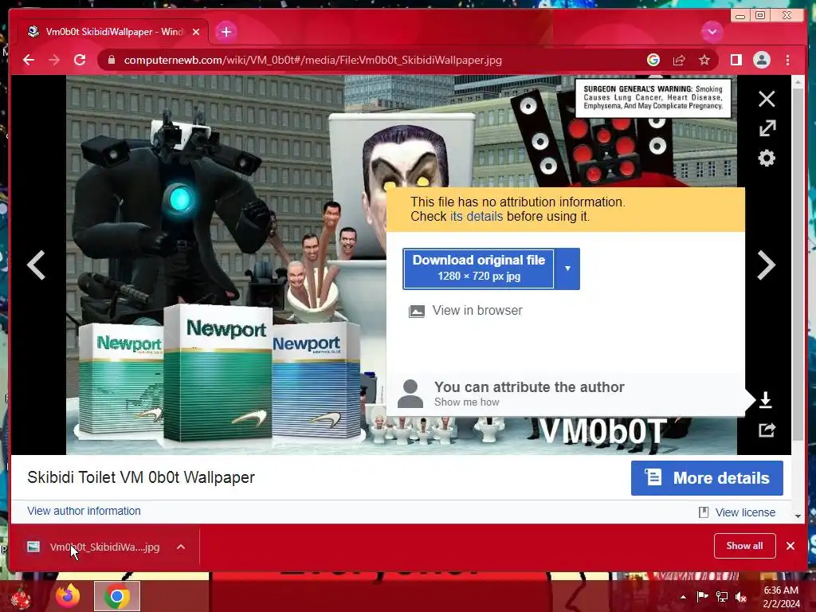816x612 pixels.
Task: Open Firefox from the taskbar
Action: [68, 596]
